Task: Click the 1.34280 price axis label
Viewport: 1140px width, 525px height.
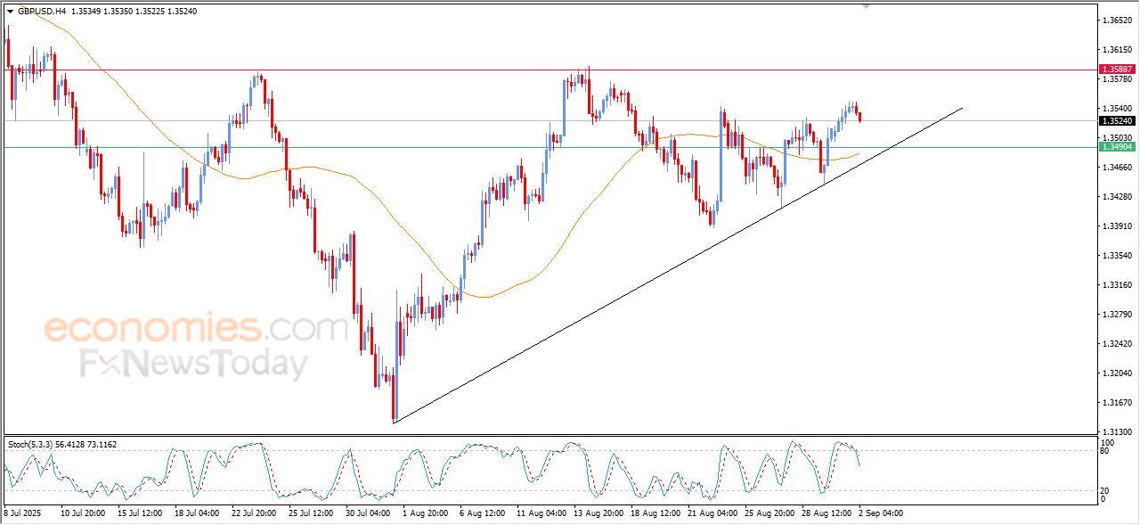Action: pyautogui.click(x=1117, y=196)
